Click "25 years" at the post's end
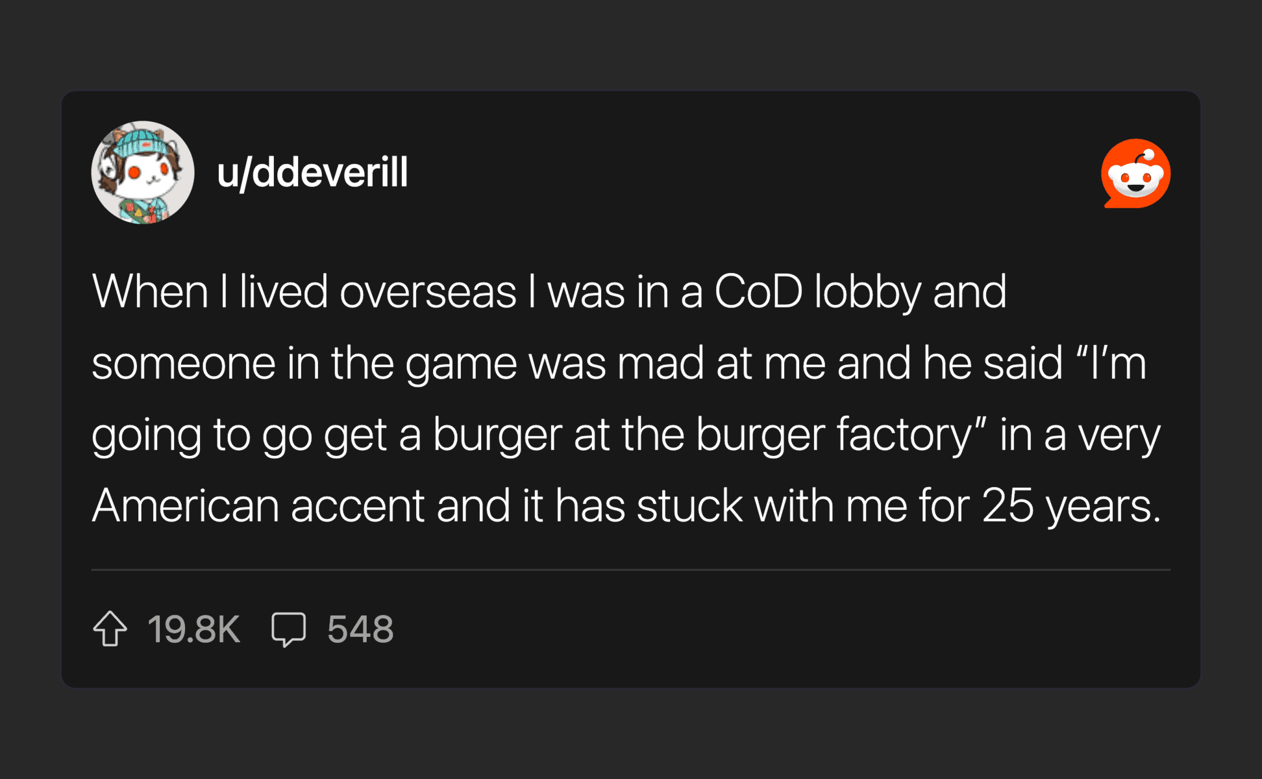Image resolution: width=1262 pixels, height=779 pixels. (x=1070, y=505)
